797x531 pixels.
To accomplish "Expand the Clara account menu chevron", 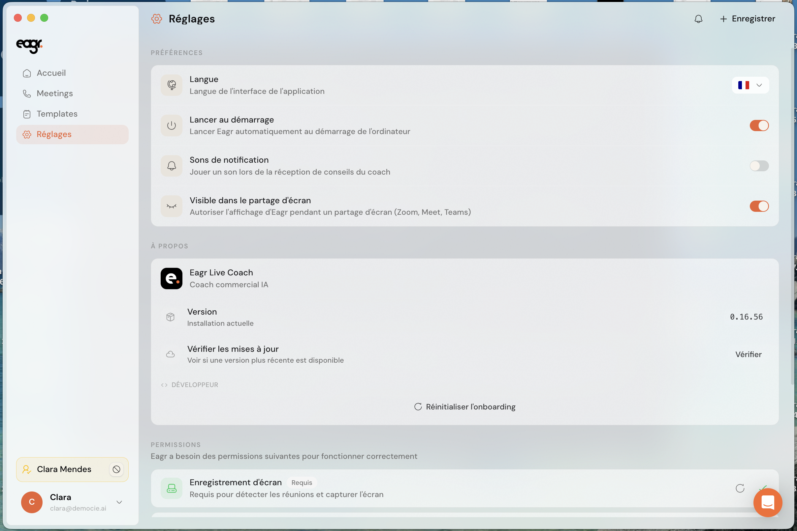I will click(x=119, y=502).
